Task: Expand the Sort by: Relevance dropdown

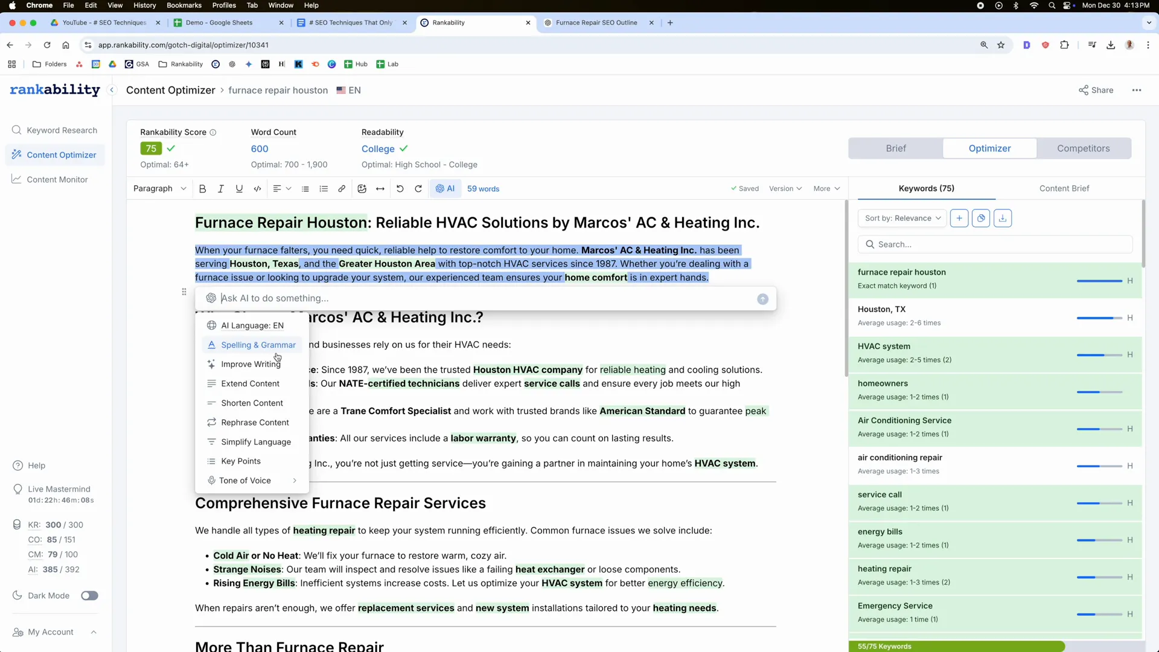Action: click(x=902, y=219)
